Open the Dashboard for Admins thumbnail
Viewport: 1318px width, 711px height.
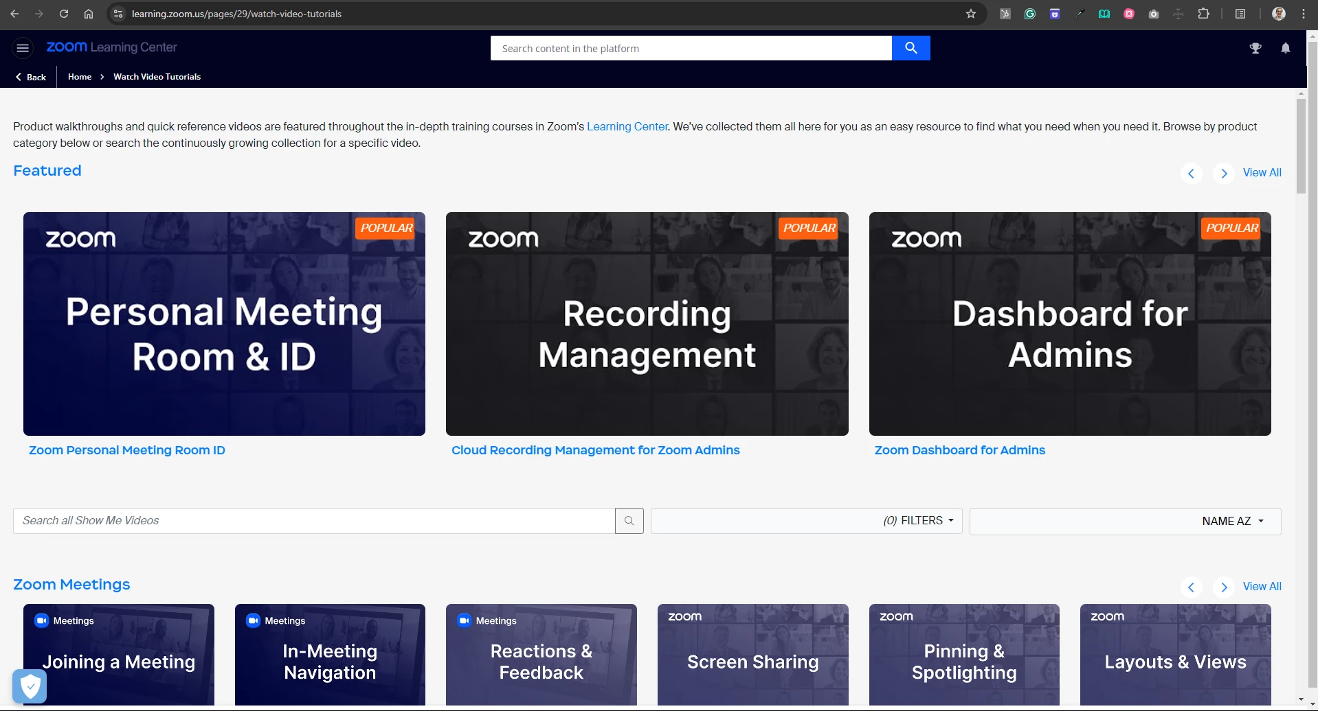click(x=1070, y=324)
